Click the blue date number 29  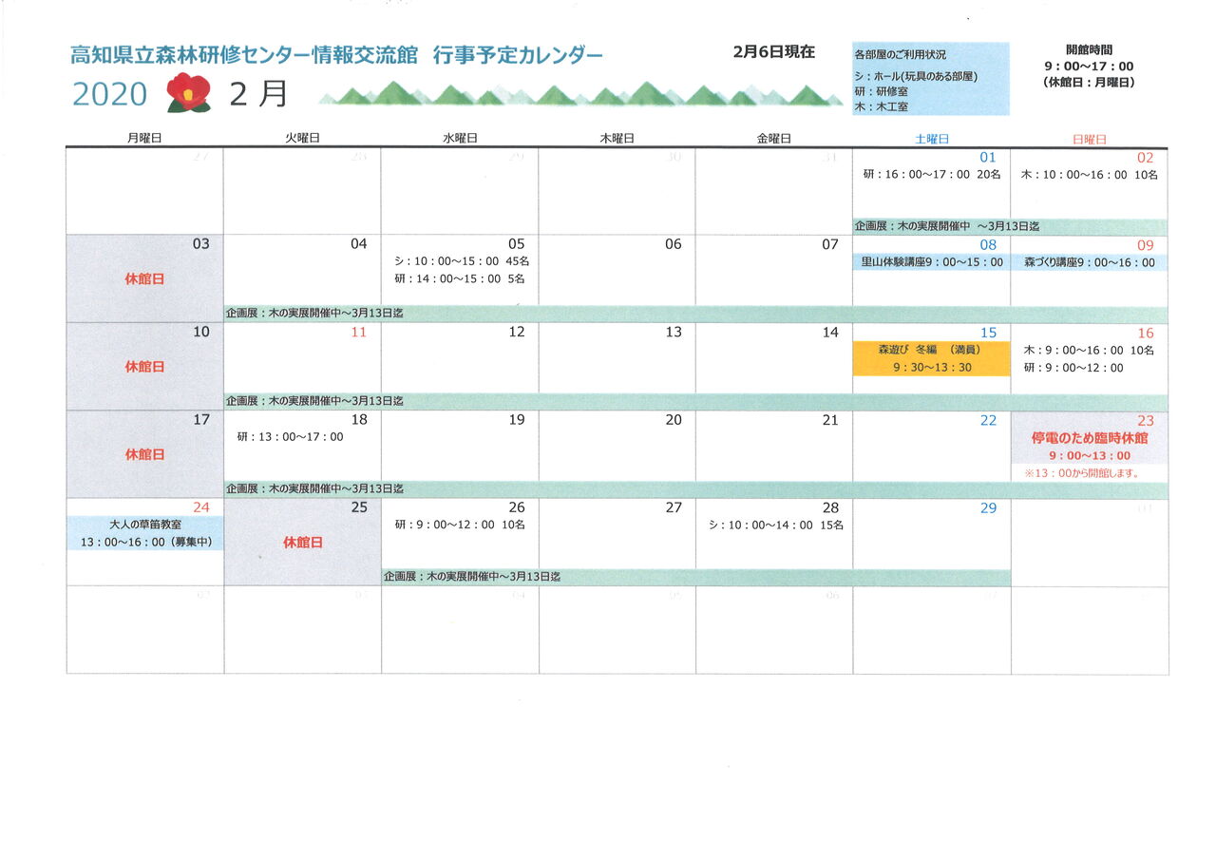click(988, 508)
